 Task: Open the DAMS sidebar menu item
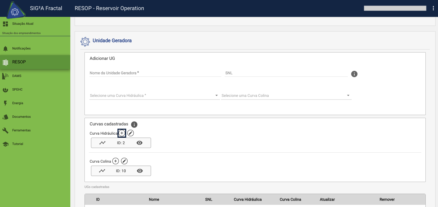(x=17, y=76)
